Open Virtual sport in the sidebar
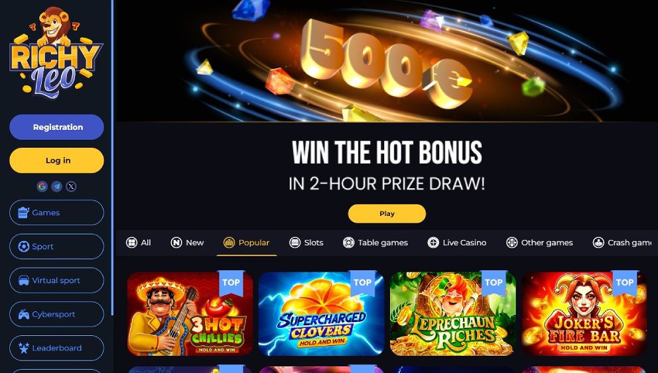Image resolution: width=658 pixels, height=373 pixels. [x=56, y=280]
